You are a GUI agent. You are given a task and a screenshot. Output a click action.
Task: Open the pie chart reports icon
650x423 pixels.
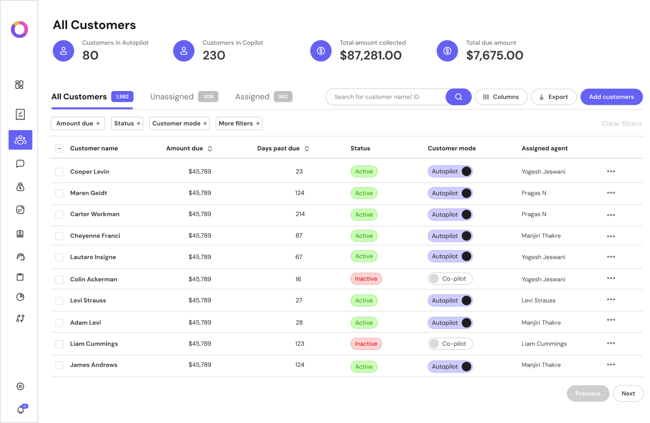[20, 297]
